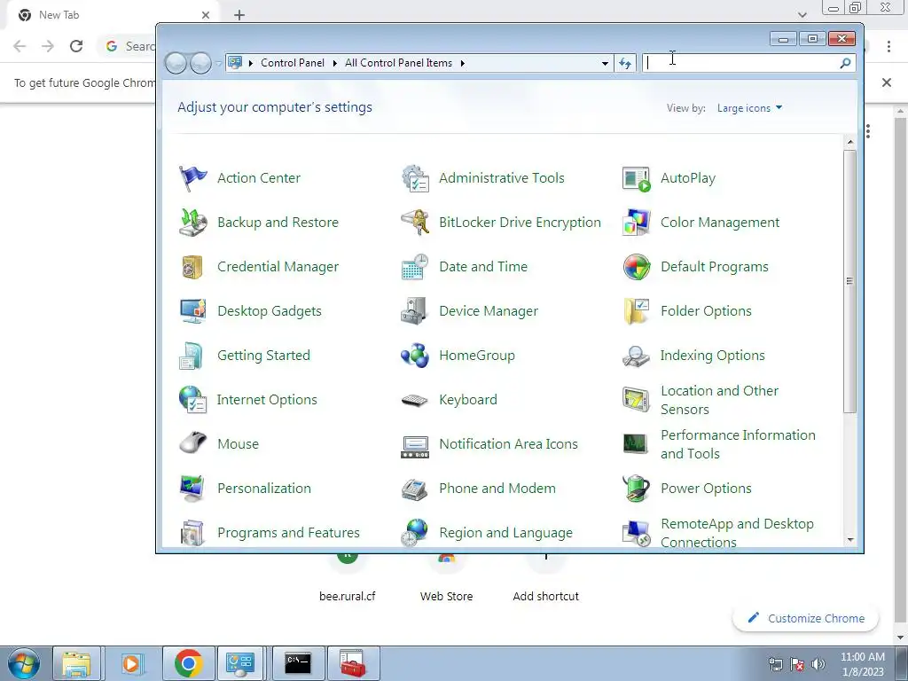
Task: Open Performance Information and Tools icon
Action: click(x=637, y=444)
